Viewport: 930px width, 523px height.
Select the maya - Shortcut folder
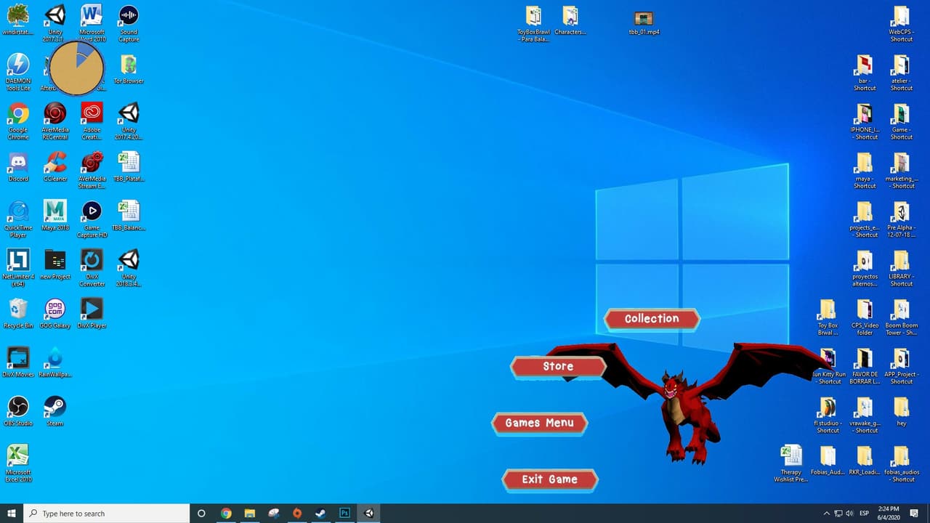coord(864,170)
